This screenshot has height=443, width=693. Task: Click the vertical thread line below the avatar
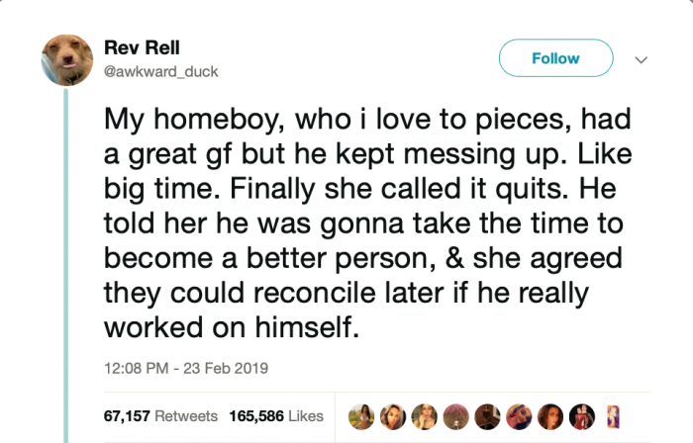click(x=66, y=247)
